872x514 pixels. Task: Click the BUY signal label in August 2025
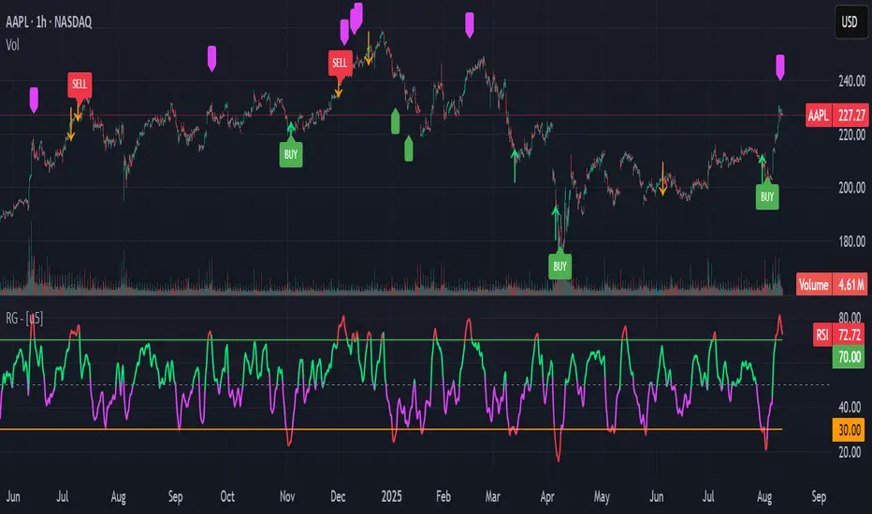[767, 196]
